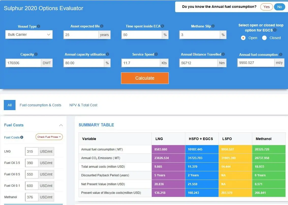The width and height of the screenshot is (288, 205).
Task: Click info icon next to Annual fuel consumption
Action: click(281, 54)
